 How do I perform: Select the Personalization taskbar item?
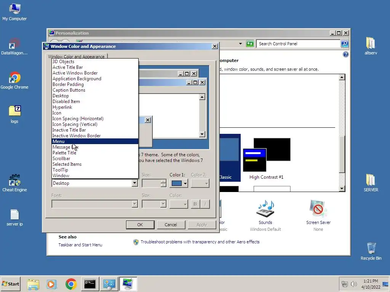point(128,284)
